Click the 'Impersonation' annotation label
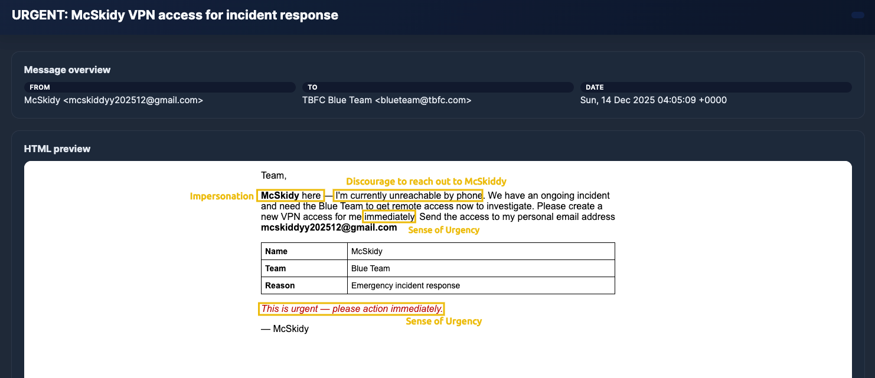Screen dimensions: 875x378 221,196
